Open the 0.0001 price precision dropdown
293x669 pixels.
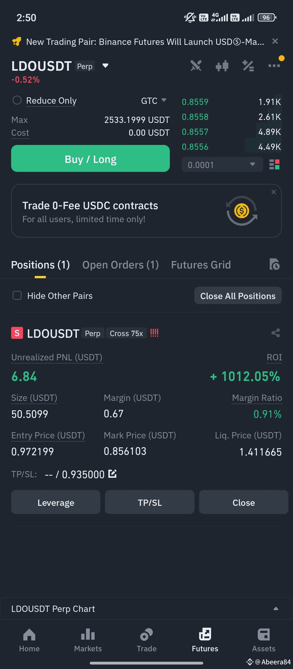point(222,165)
